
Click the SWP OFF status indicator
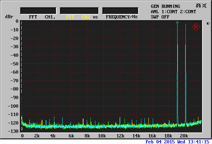tap(160, 17)
